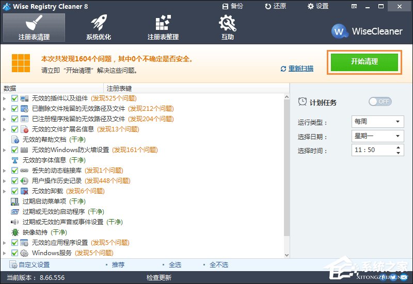413x284 pixels.
Task: Switch to 系统优化 system optimization tab
Action: click(99, 28)
